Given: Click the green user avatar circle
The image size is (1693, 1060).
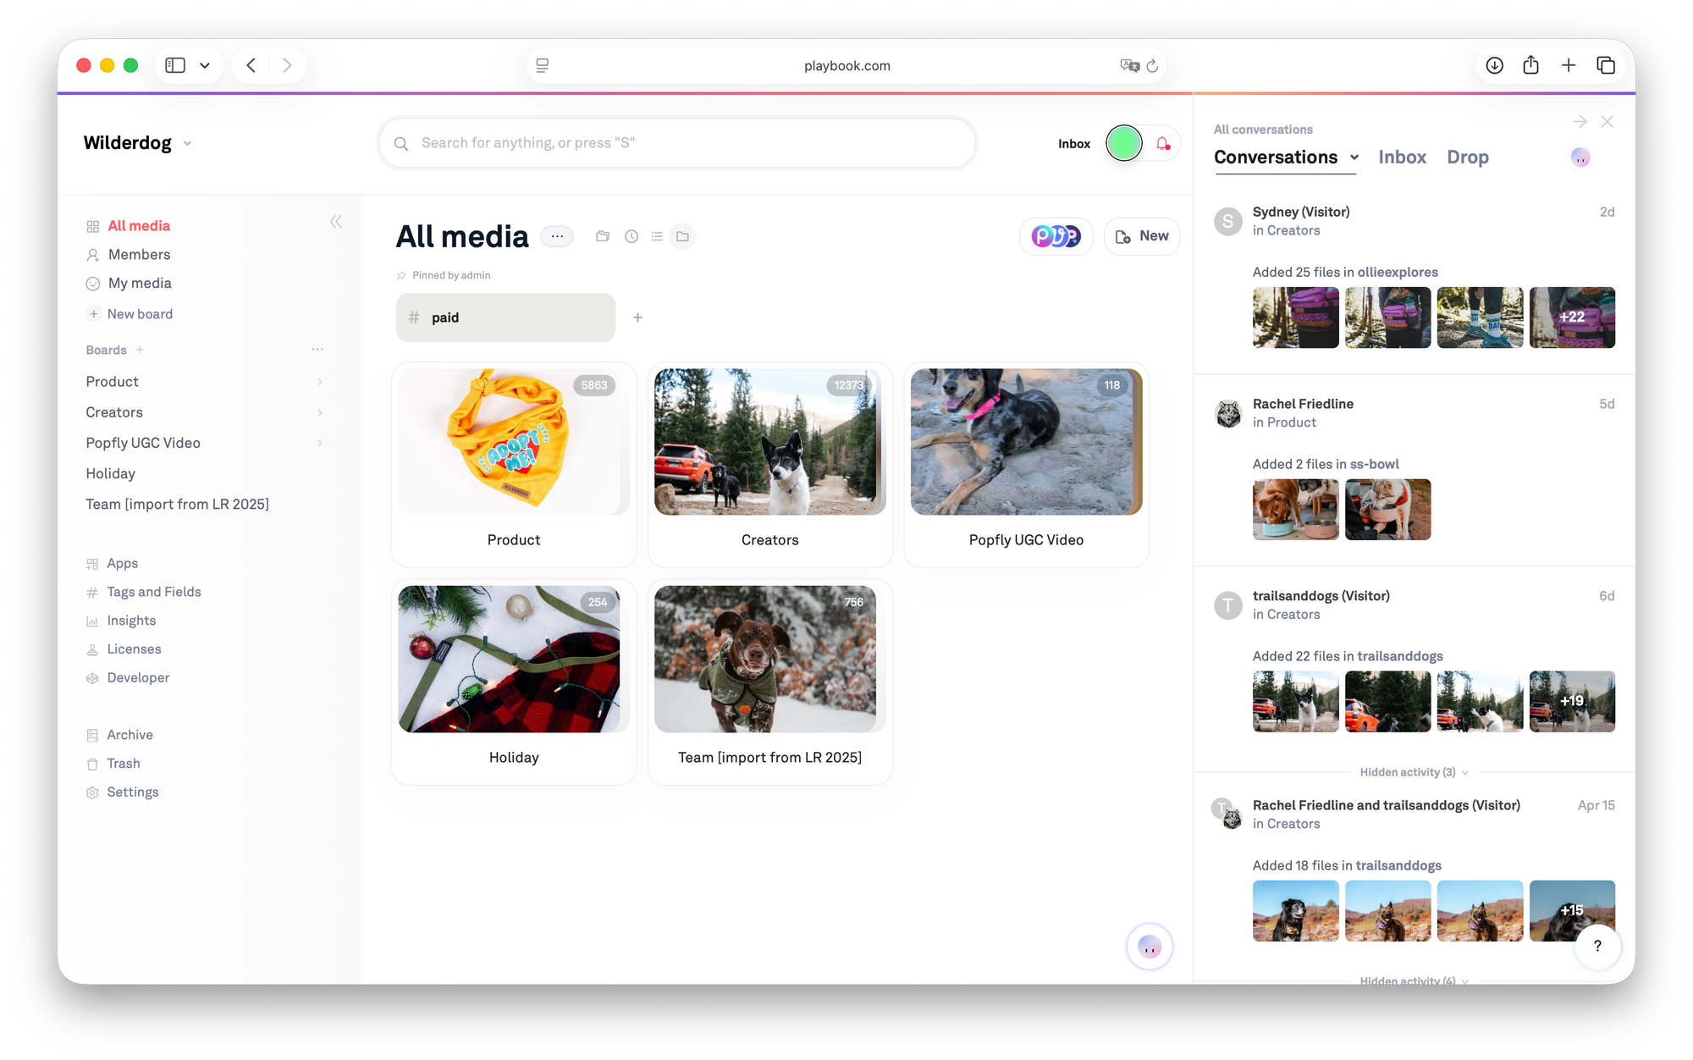Looking at the screenshot, I should [x=1123, y=143].
